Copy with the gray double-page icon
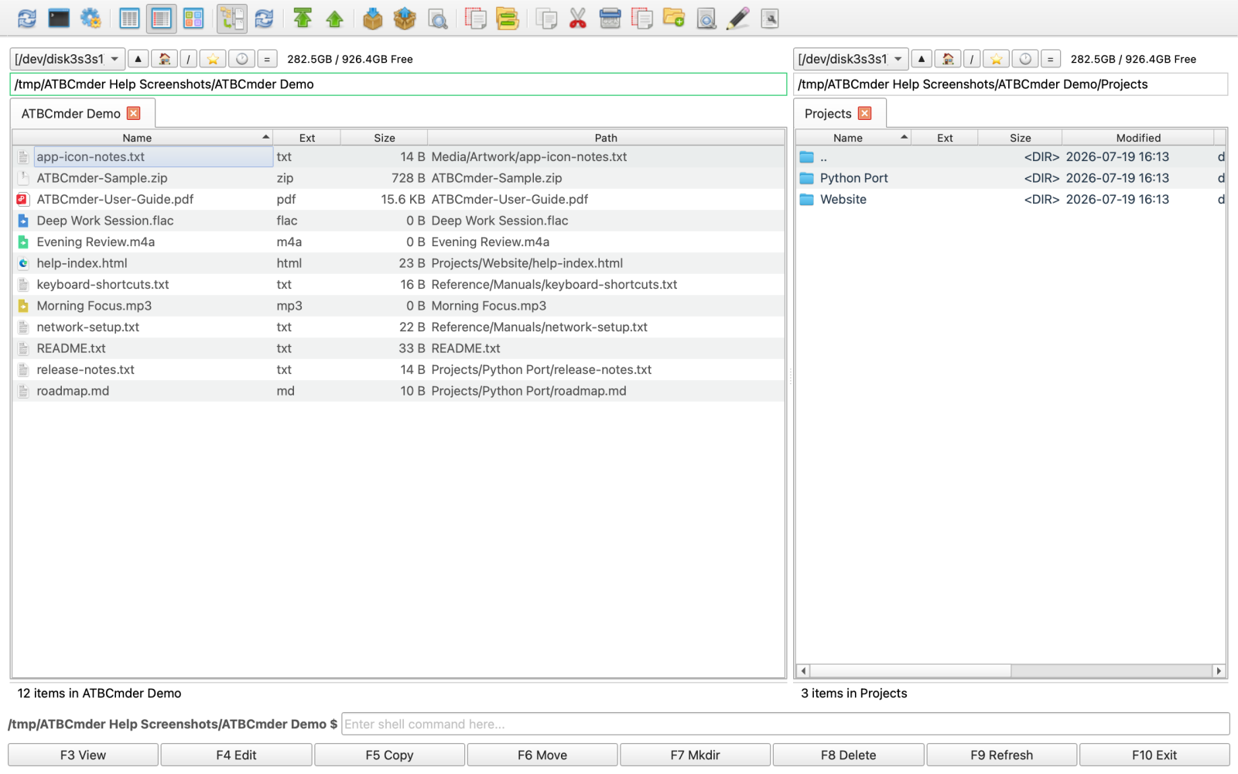This screenshot has width=1238, height=774. point(546,19)
